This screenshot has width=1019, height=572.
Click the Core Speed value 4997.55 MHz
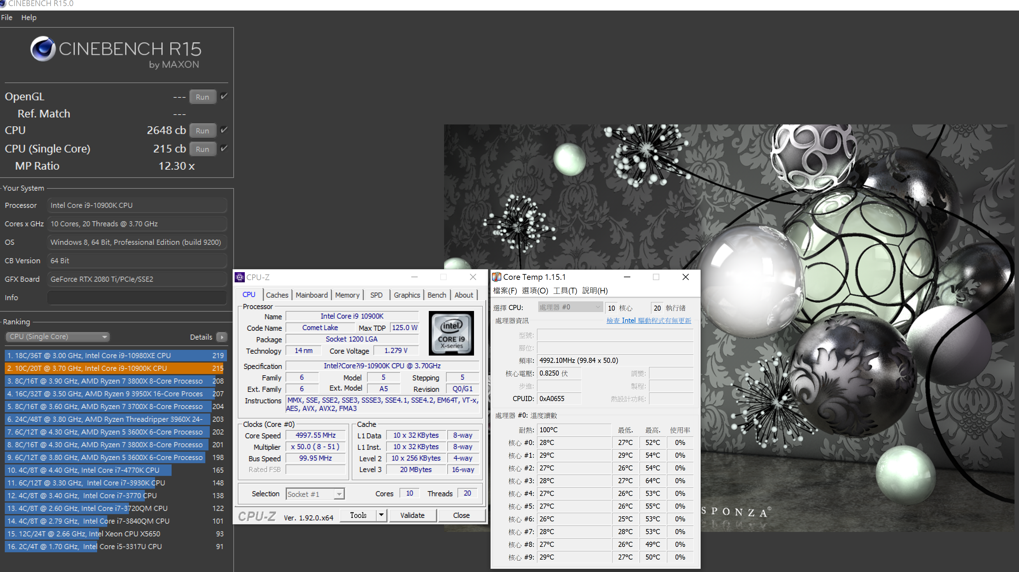(x=315, y=435)
